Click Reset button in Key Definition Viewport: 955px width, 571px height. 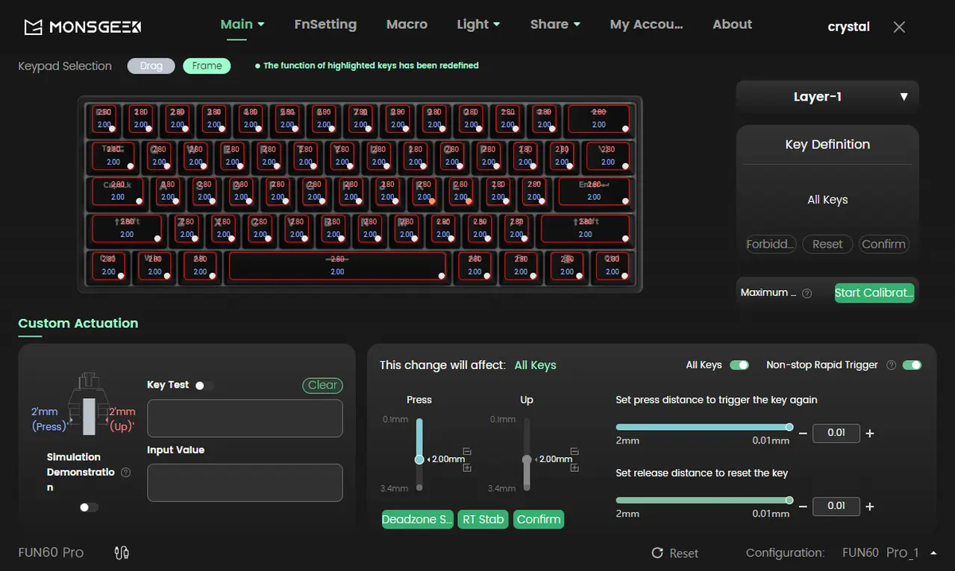tap(827, 245)
